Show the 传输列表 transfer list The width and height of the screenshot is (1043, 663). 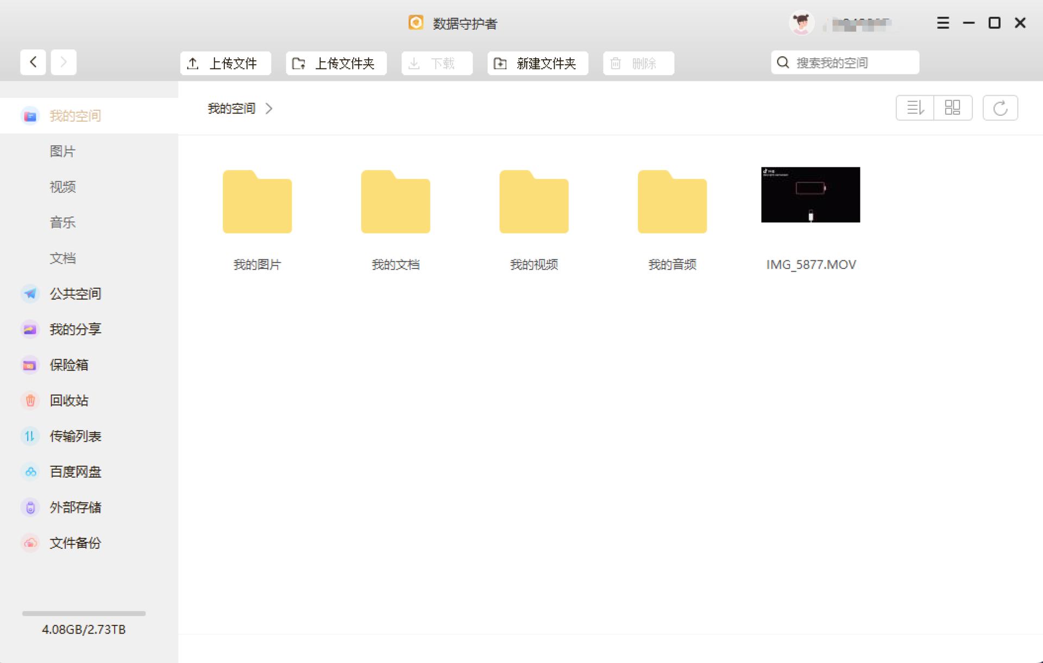tap(75, 436)
